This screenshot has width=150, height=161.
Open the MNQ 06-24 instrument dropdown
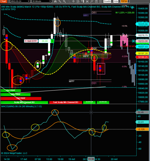20,1
